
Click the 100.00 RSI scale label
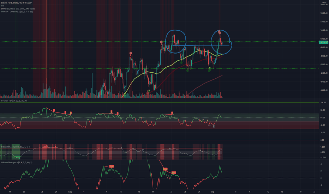pyautogui.click(x=323, y=103)
